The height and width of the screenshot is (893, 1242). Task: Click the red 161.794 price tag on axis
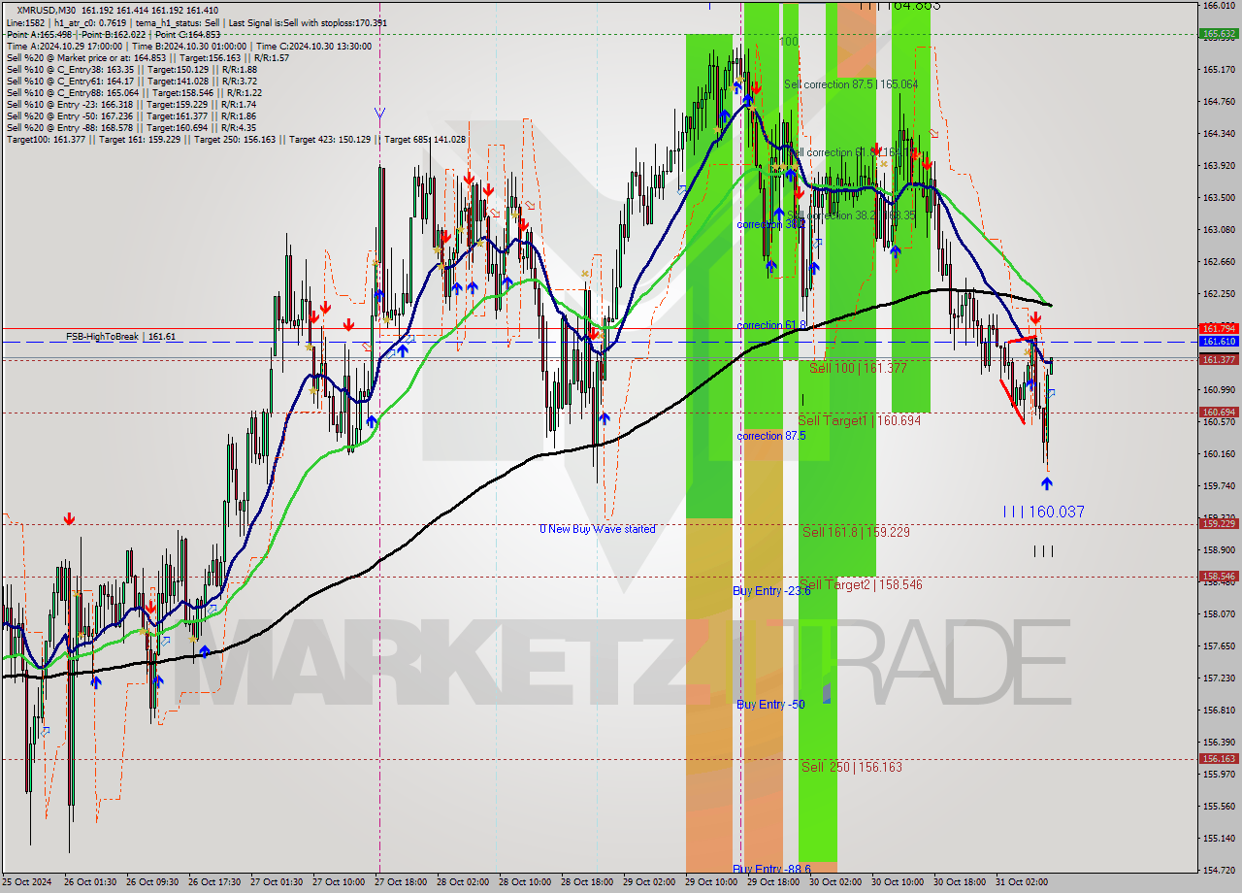click(x=1219, y=328)
